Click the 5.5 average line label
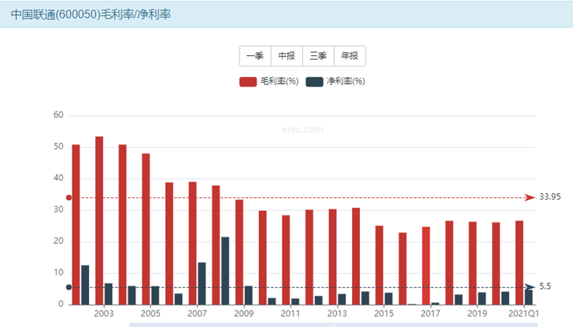The height and width of the screenshot is (327, 573). (x=545, y=286)
